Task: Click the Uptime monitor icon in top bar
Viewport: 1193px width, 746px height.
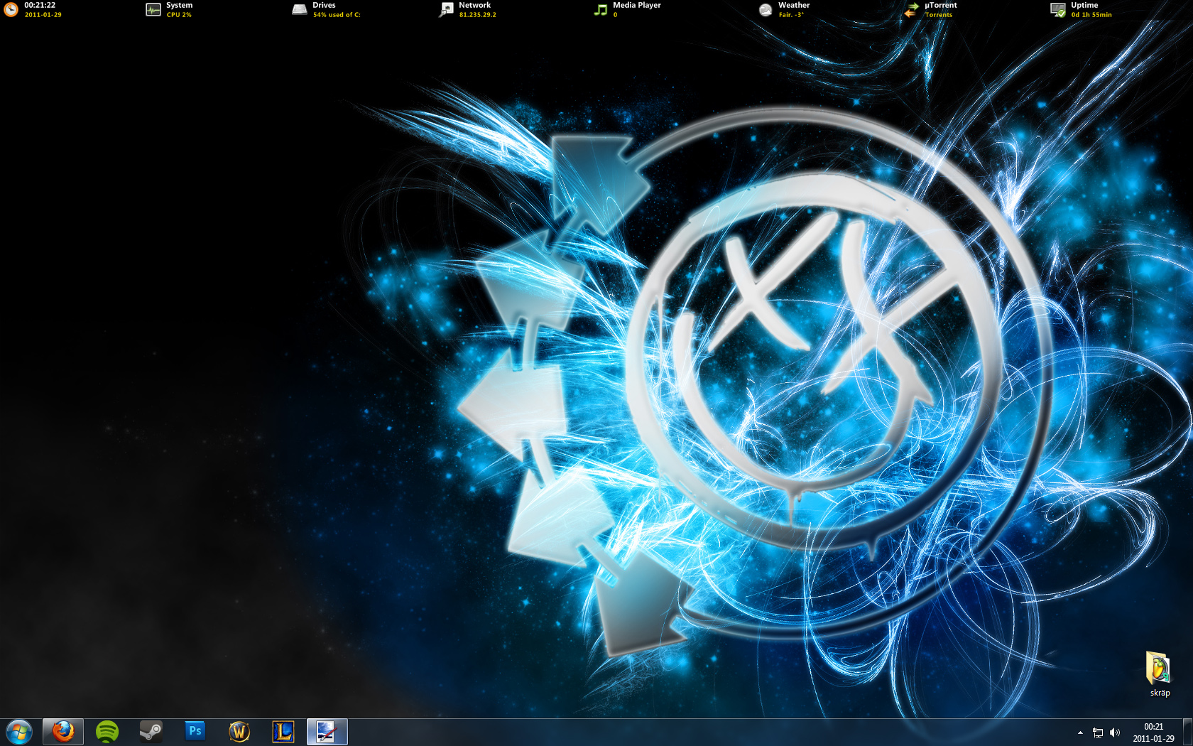Action: point(1058,9)
